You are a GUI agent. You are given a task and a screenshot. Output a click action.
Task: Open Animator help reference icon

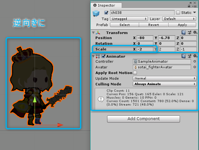pos(183,56)
